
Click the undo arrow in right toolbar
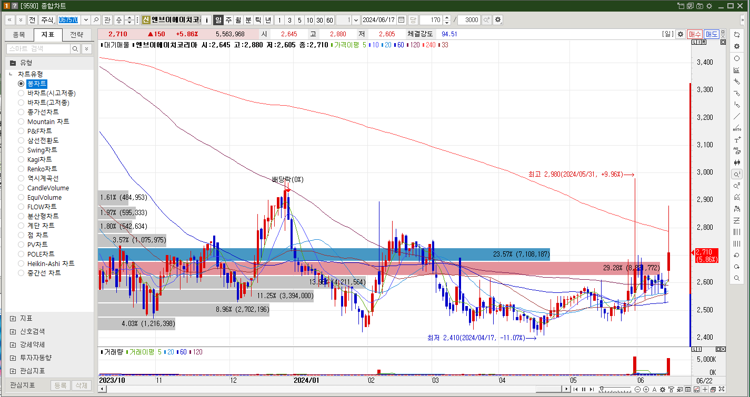tap(737, 255)
